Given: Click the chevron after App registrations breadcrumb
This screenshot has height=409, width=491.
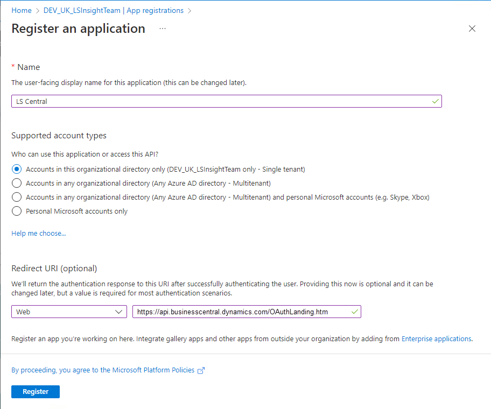Looking at the screenshot, I should (190, 11).
